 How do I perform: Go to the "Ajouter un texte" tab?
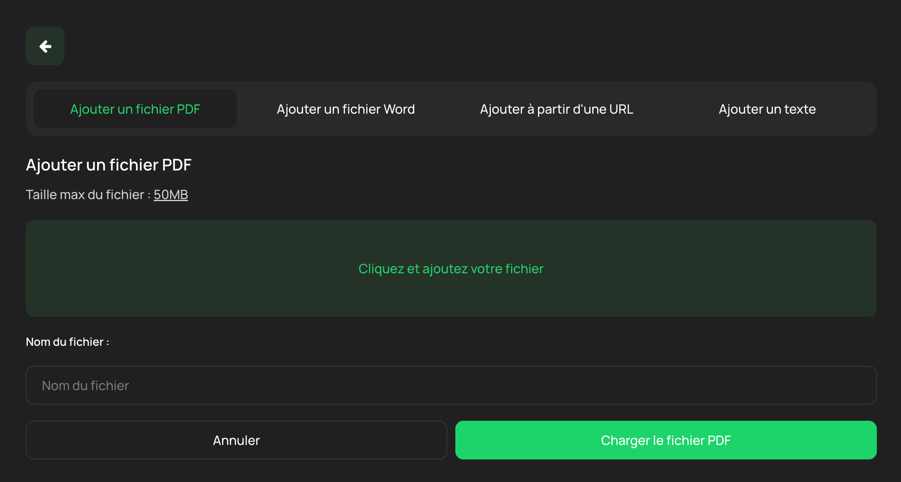tap(767, 109)
